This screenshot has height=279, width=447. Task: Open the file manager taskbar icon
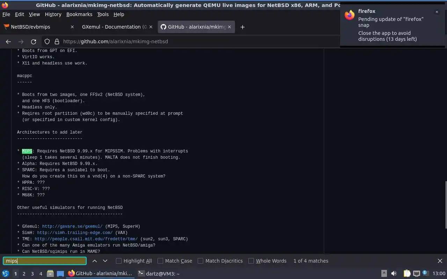coord(50,274)
